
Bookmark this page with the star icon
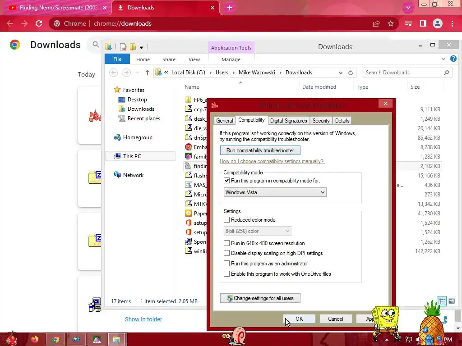tap(391, 23)
